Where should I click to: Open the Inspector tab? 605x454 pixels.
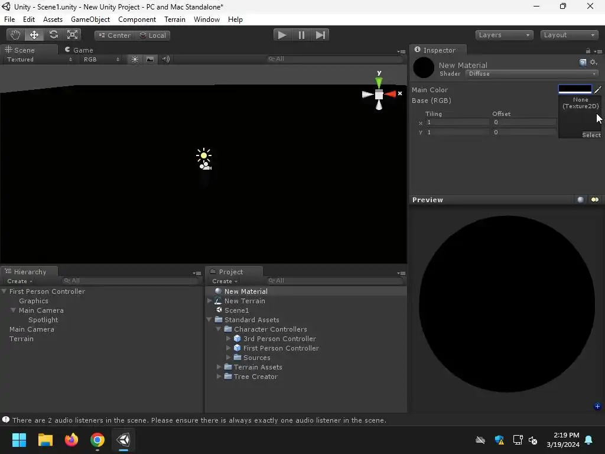[x=438, y=50]
